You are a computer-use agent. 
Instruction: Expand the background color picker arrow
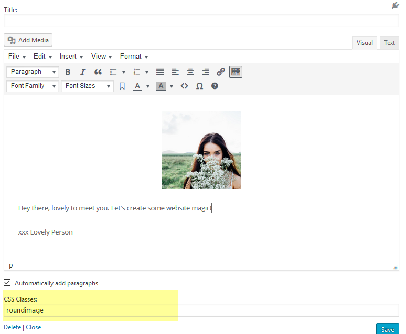[x=172, y=86]
